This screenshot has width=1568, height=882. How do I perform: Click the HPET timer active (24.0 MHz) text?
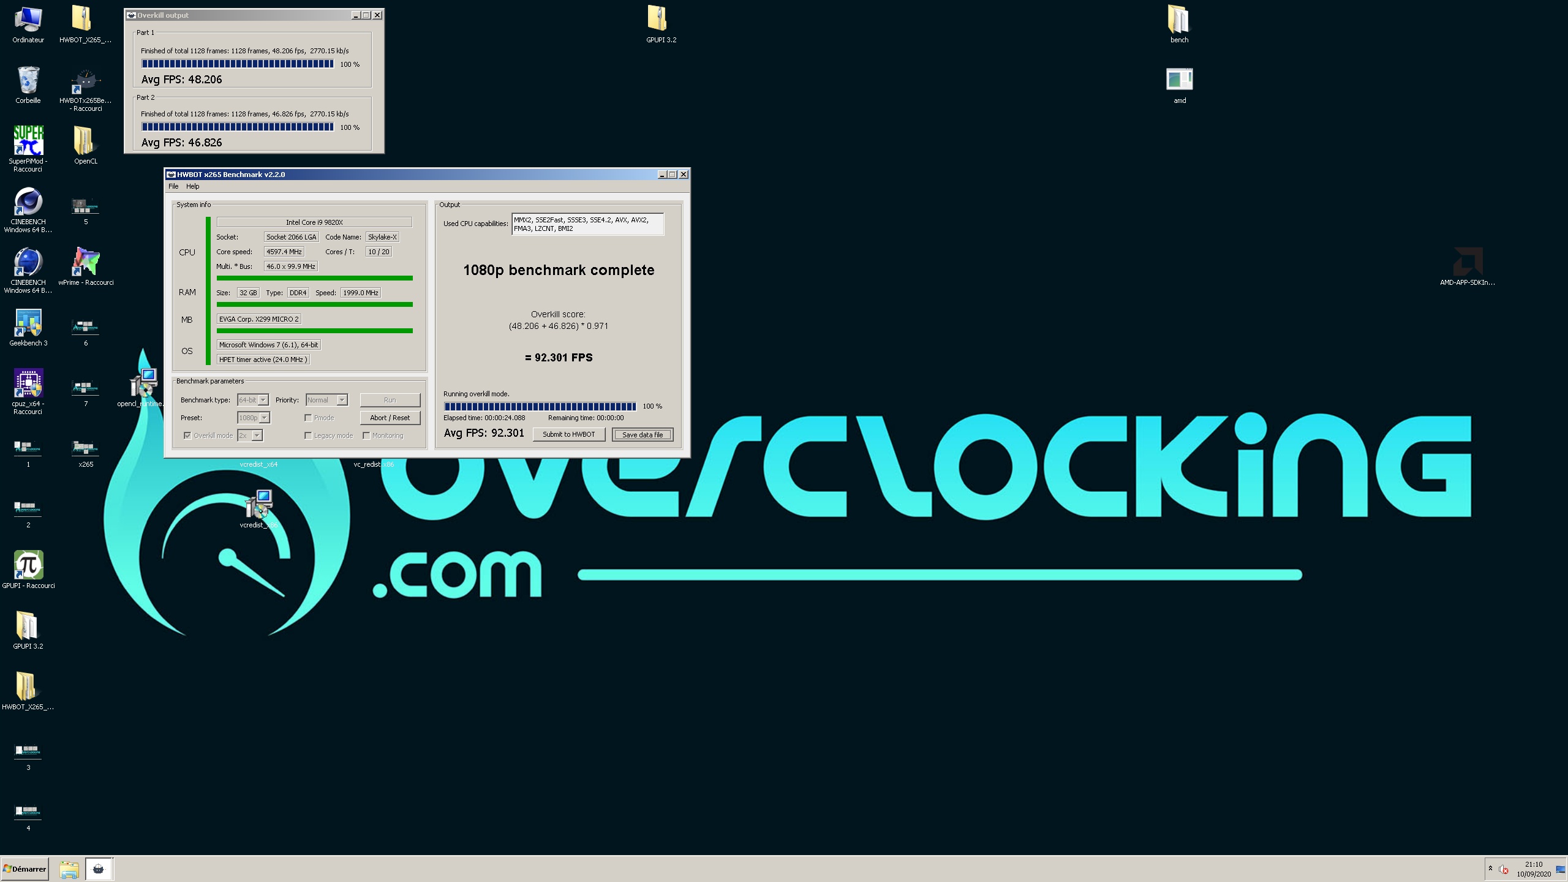click(x=263, y=360)
